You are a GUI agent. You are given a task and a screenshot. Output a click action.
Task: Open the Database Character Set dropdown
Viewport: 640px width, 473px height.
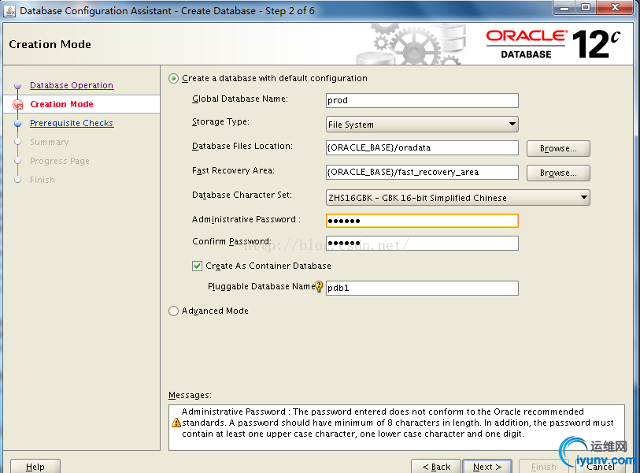[458, 198]
